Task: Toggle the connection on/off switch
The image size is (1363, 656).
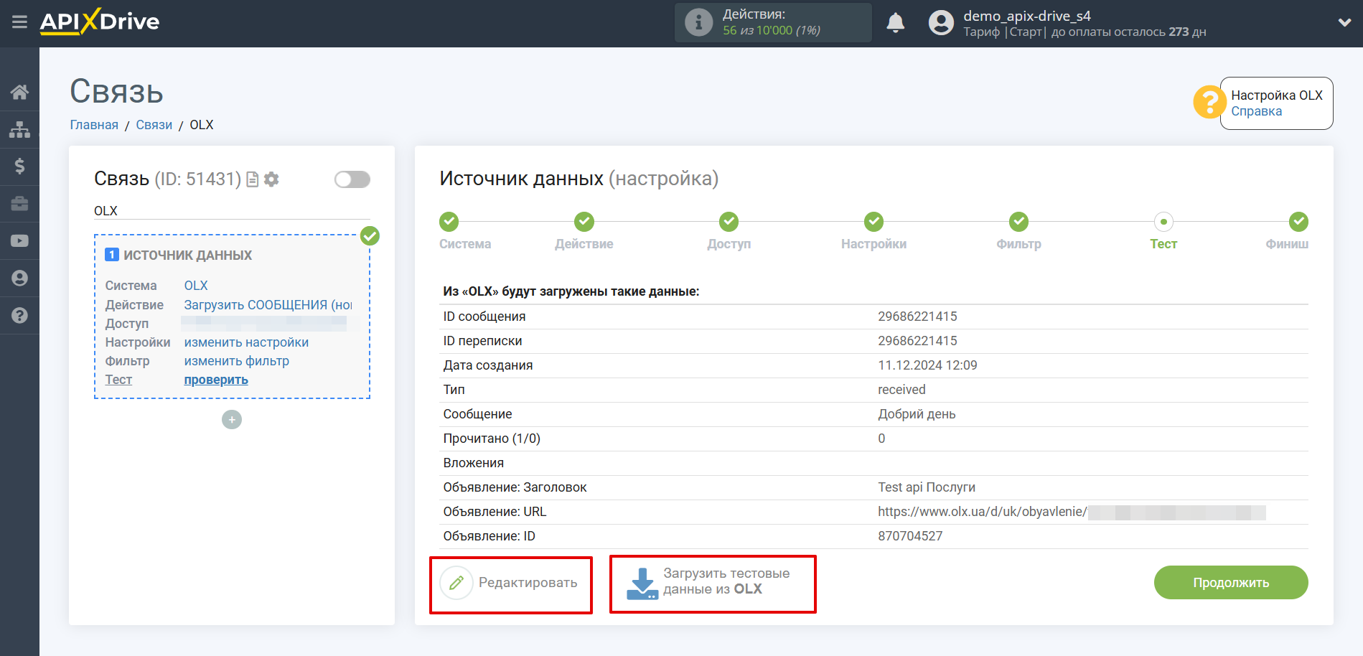Action: tap(352, 179)
